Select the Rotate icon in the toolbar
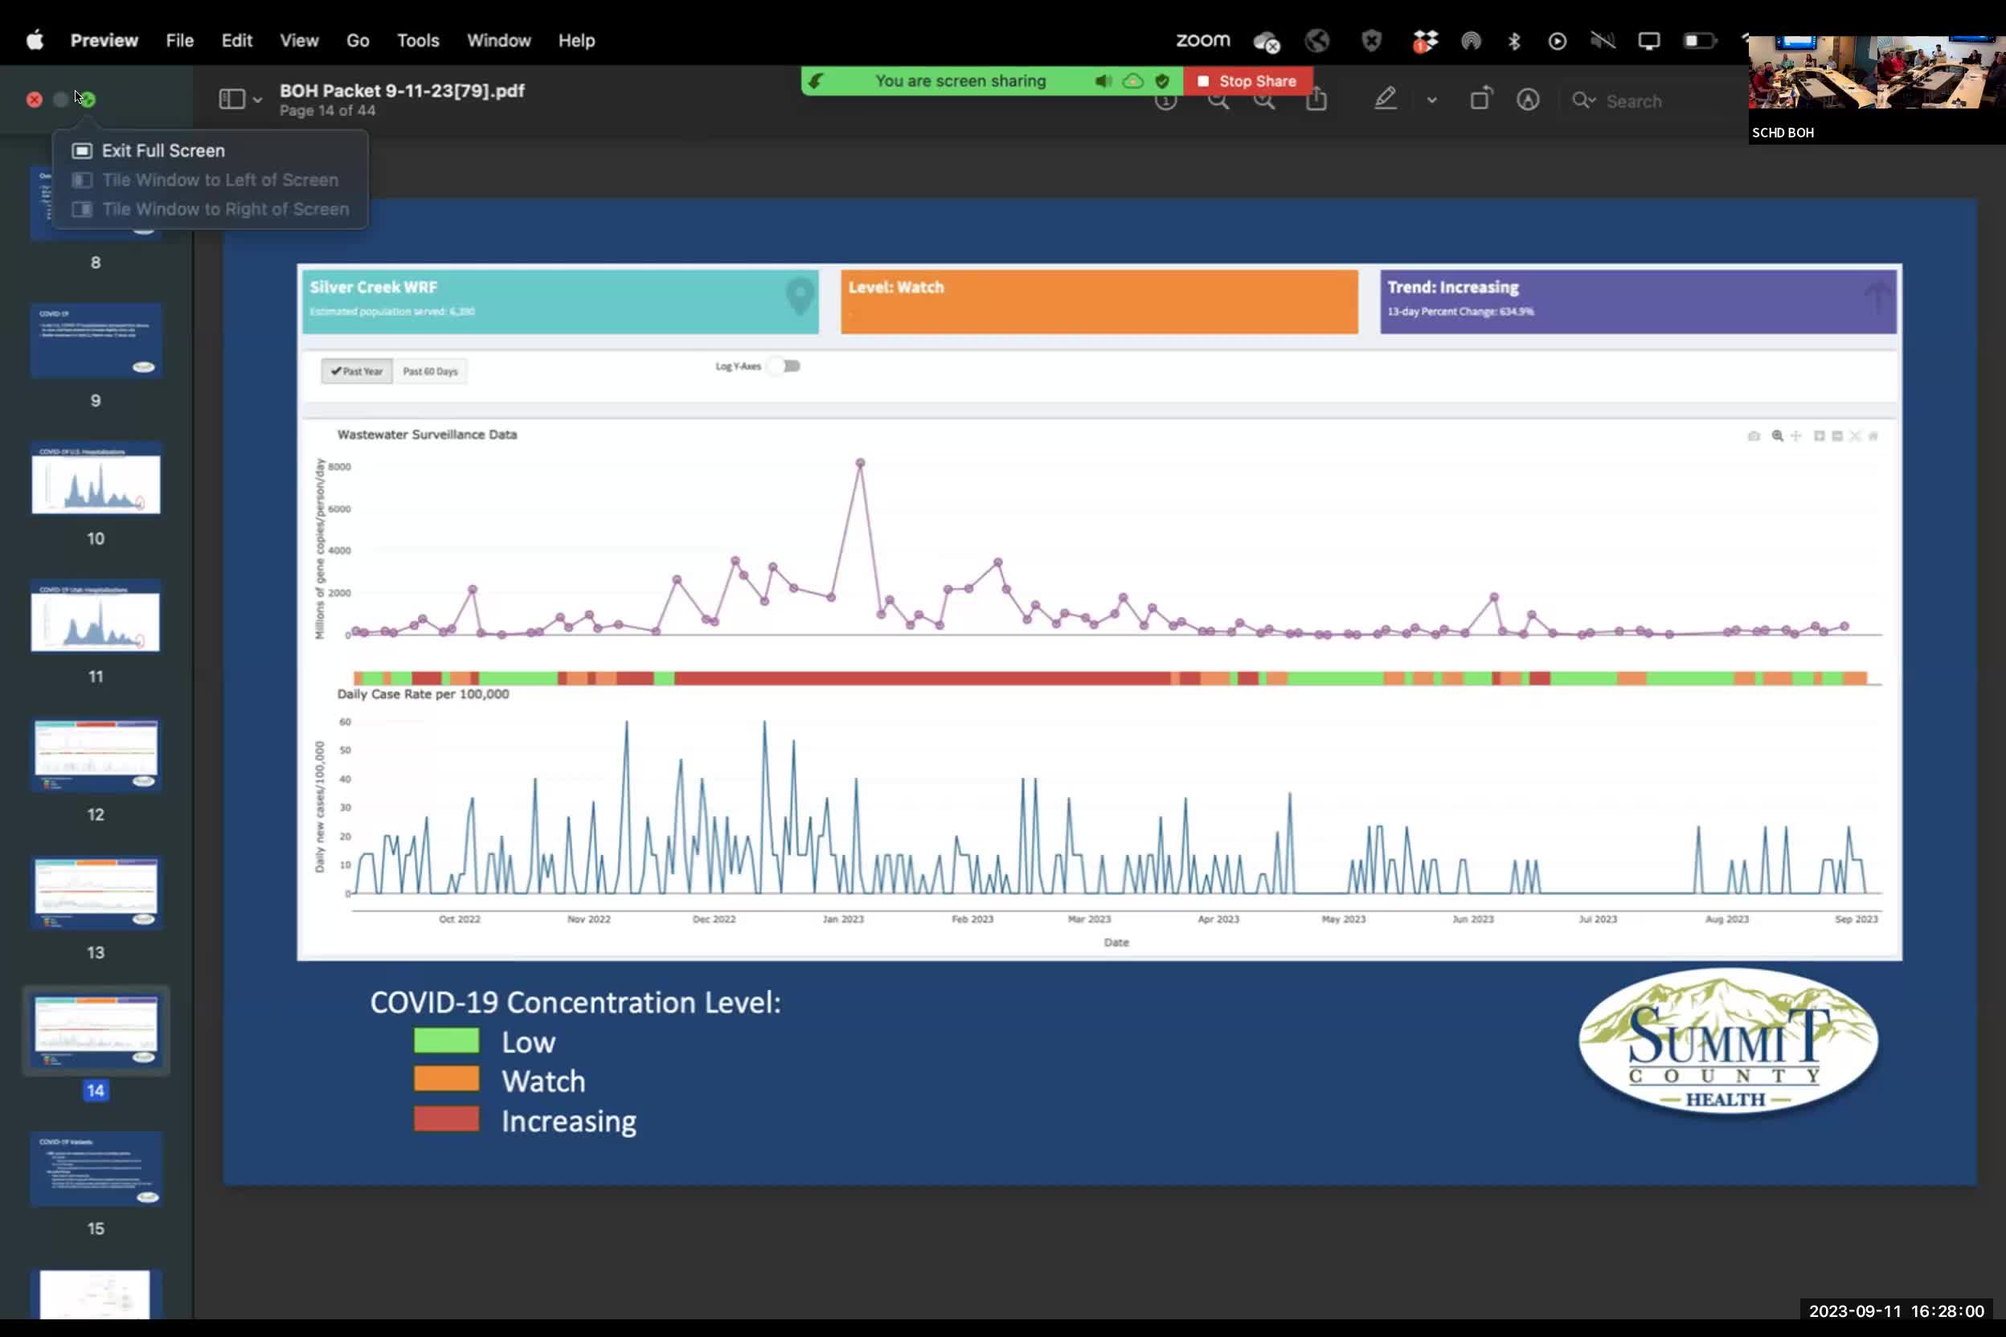2006x1337 pixels. (x=1480, y=99)
